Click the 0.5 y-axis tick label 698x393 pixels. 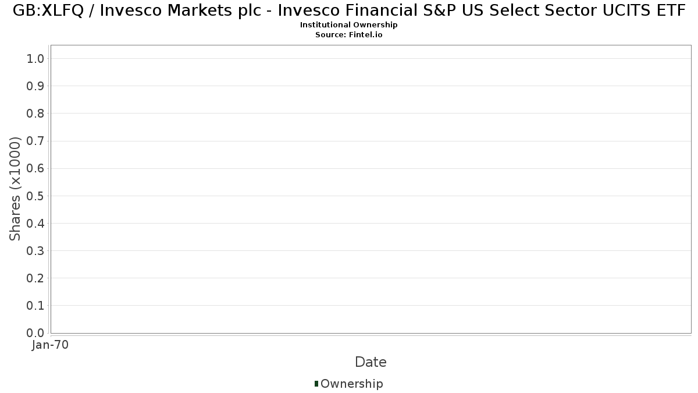point(35,196)
